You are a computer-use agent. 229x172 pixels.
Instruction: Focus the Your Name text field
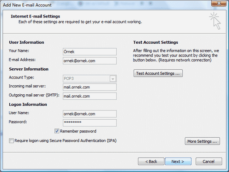89,52
